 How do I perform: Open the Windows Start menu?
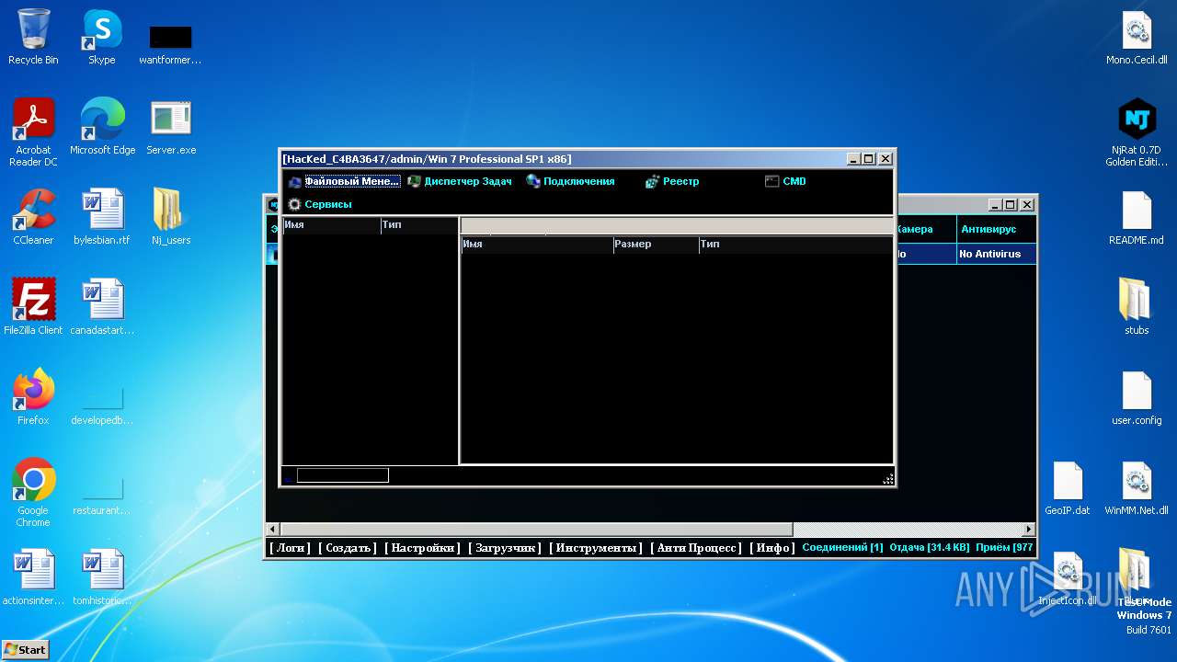point(25,649)
